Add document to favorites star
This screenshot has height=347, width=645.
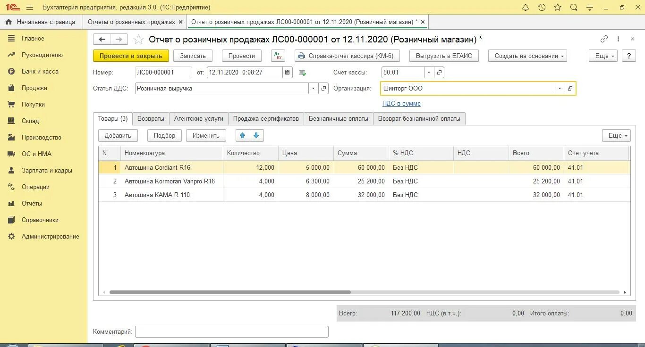pos(138,39)
